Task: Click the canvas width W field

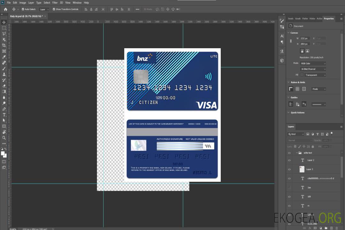Action: [x=304, y=38]
